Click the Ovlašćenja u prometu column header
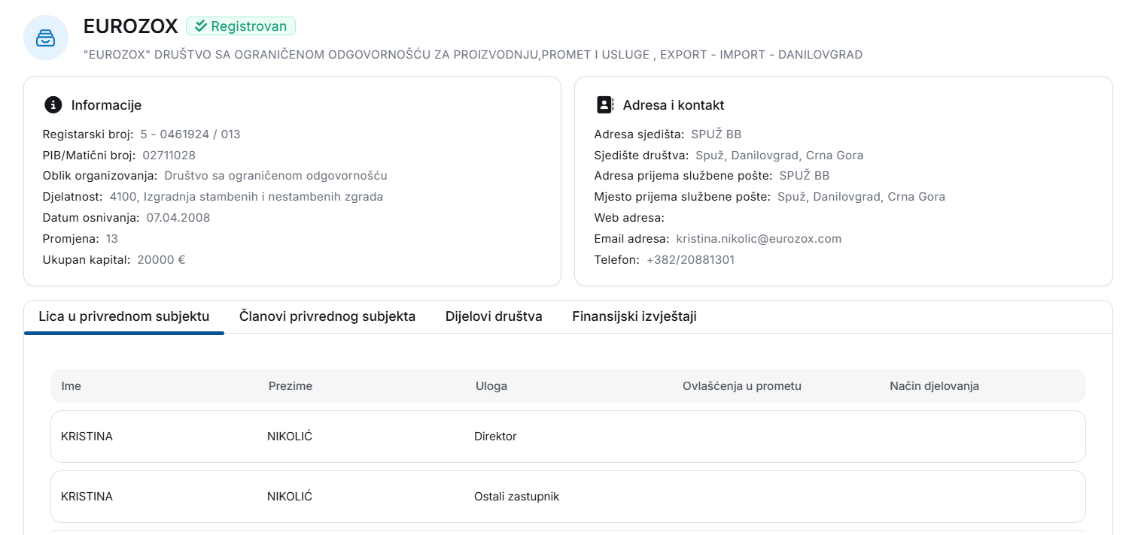Viewport: 1144px width, 535px height. (742, 386)
